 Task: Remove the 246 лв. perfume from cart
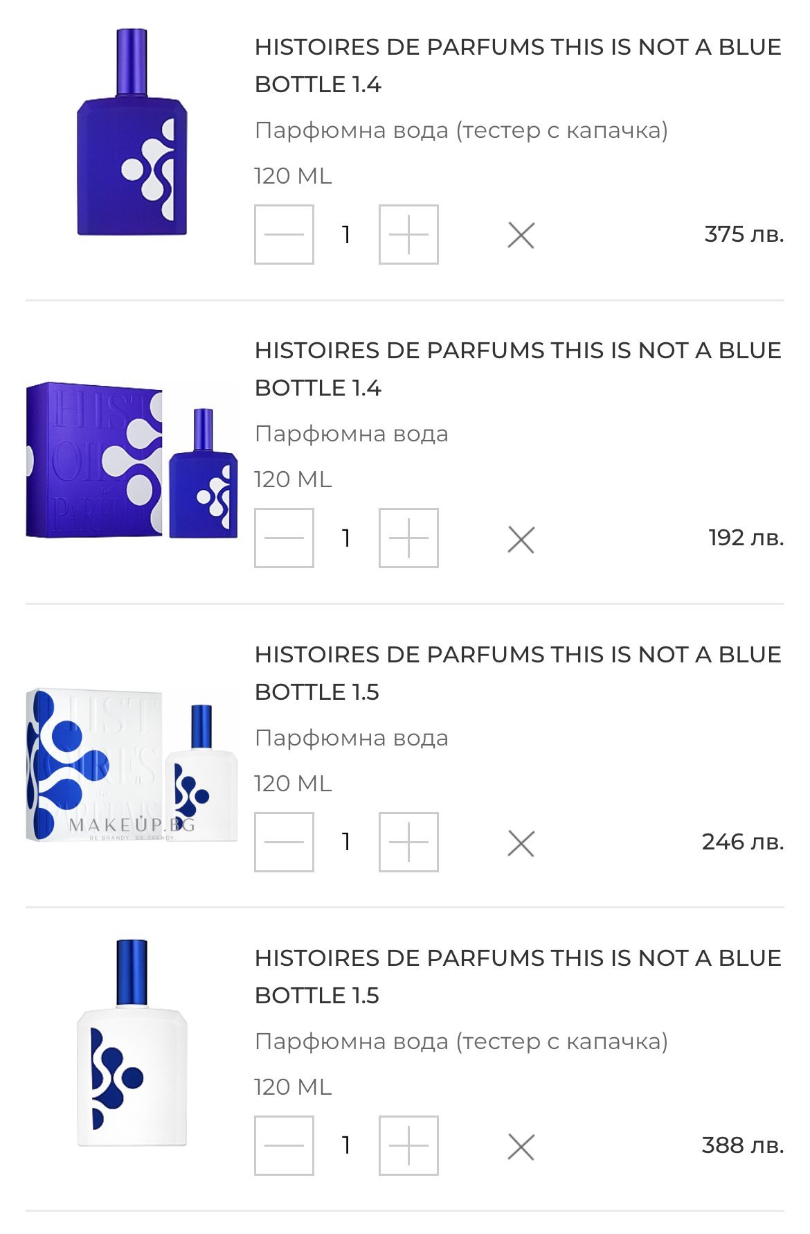coord(521,844)
